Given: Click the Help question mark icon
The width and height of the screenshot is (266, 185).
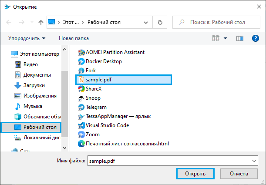Looking at the screenshot, I should tap(256, 38).
